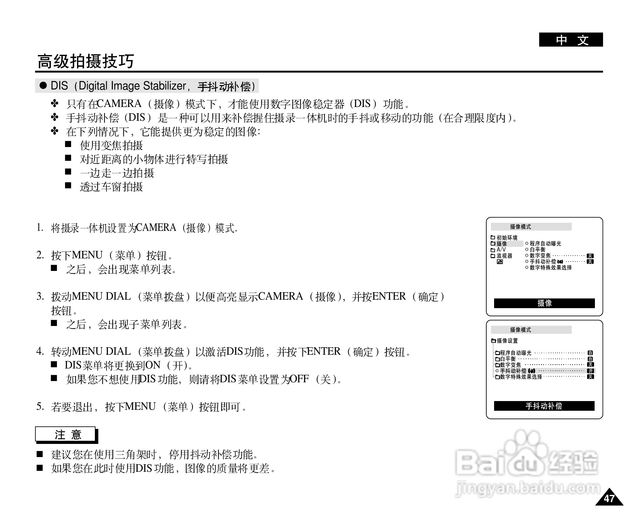Expand the 摄像设置 settings tree
Screen dimensions: 640x524
click(494, 341)
